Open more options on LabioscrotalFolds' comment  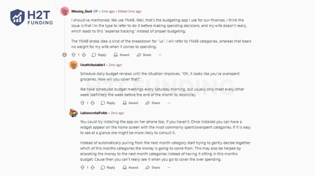pyautogui.click(x=169, y=167)
